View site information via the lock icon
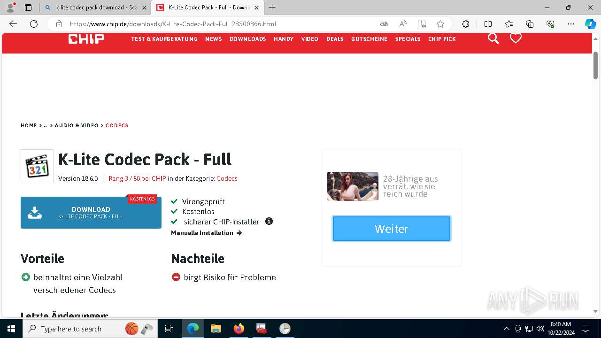This screenshot has width=601, height=338. [x=59, y=24]
